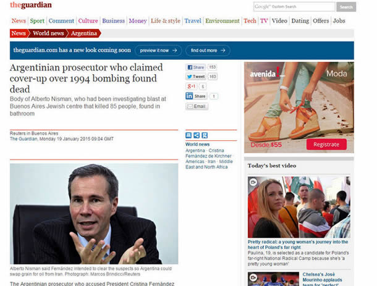Viewport: 377px width, 286px height.
Task: Click the 'find out more' button
Action: click(208, 51)
